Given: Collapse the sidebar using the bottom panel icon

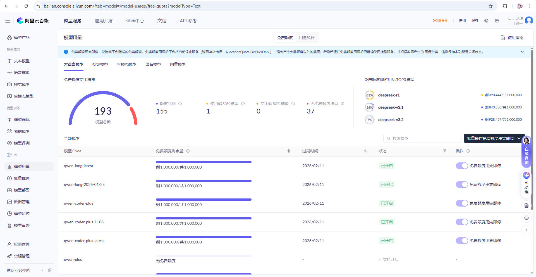Looking at the screenshot, I should tap(50, 270).
